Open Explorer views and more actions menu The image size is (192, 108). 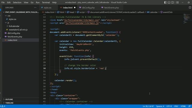pyautogui.click(x=35, y=7)
